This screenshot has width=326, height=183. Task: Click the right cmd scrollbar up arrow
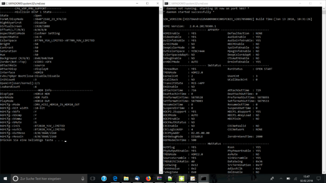click(x=324, y=9)
